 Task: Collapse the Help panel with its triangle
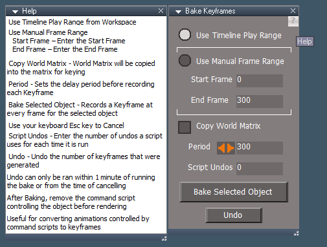tap(15, 12)
